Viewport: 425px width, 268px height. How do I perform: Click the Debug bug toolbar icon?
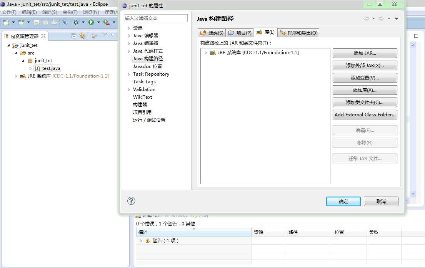click(76, 22)
